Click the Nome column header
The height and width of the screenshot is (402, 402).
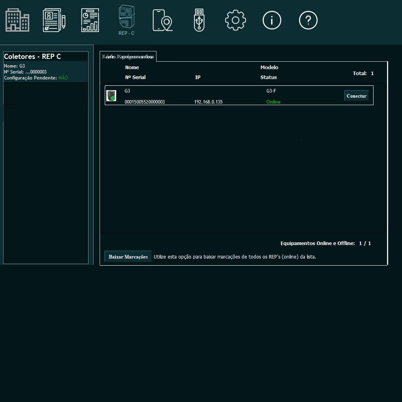pyautogui.click(x=132, y=68)
